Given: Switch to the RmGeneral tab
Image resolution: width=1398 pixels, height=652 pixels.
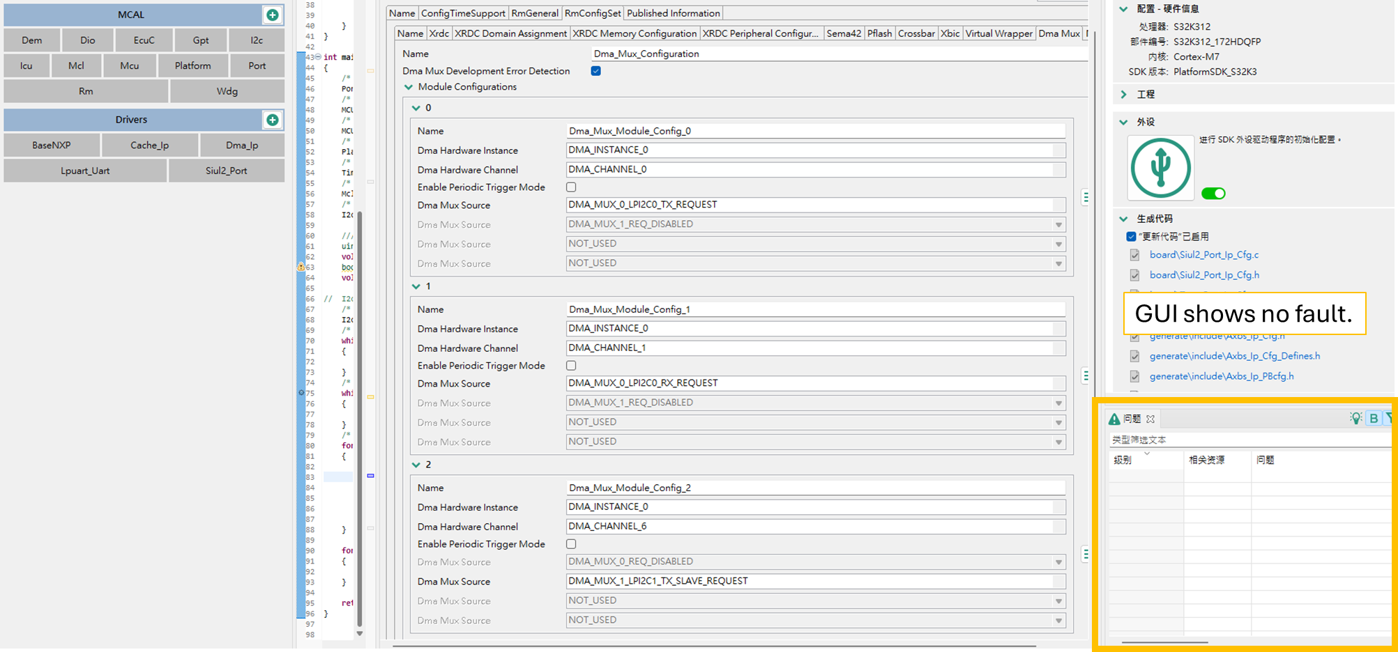Looking at the screenshot, I should (535, 13).
